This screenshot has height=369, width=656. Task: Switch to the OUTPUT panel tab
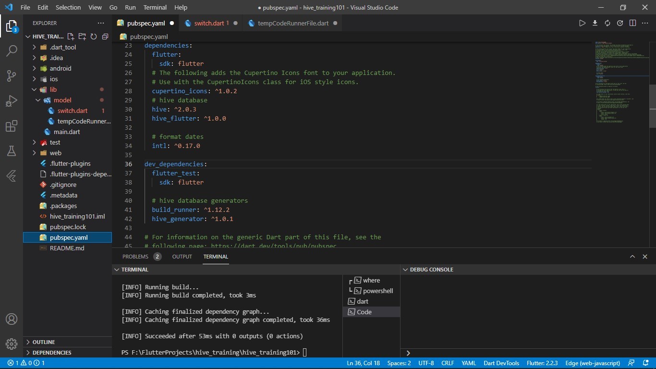click(182, 257)
